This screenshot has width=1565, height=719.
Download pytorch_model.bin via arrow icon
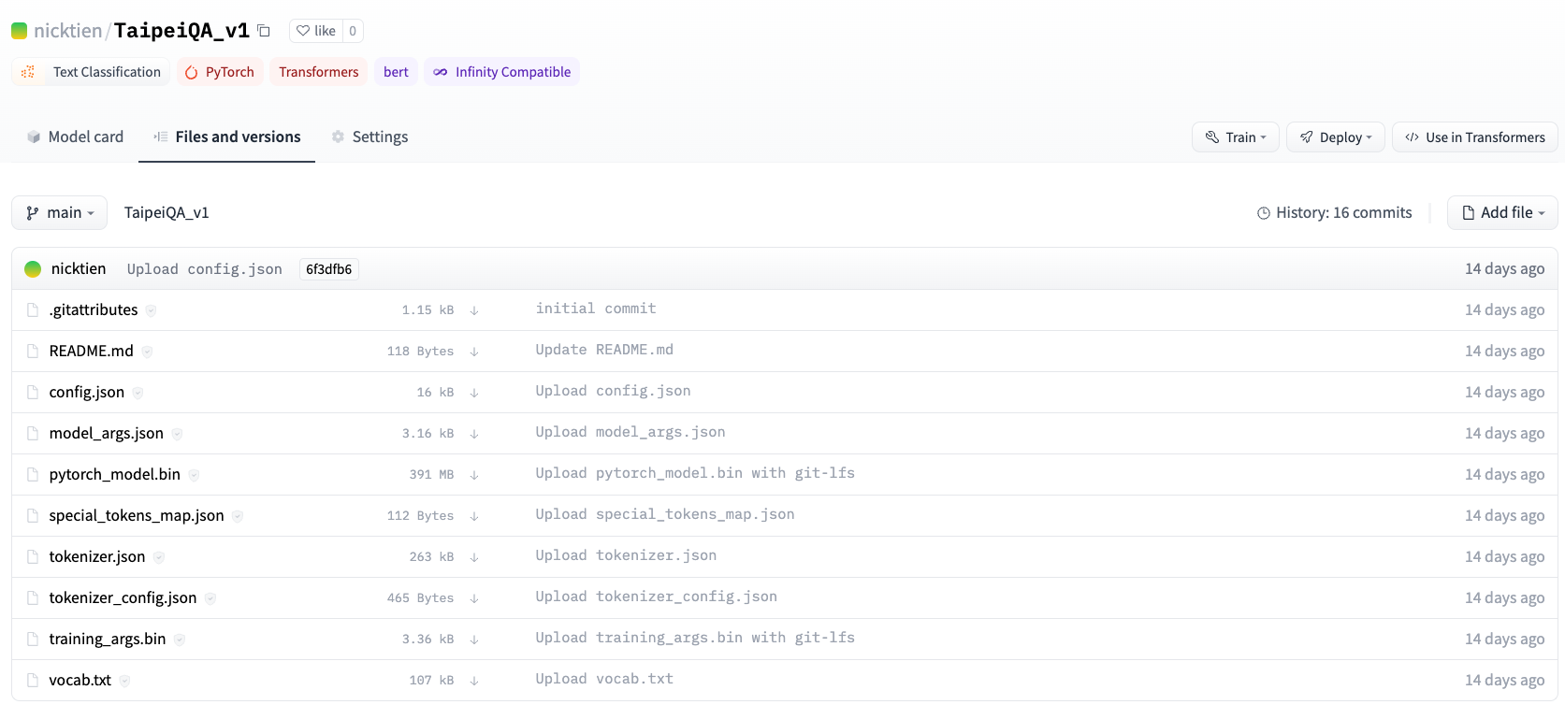[474, 475]
